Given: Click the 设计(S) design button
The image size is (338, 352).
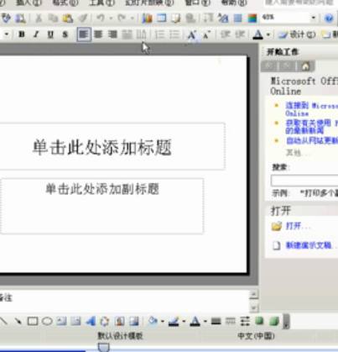Looking at the screenshot, I should pos(297,34).
